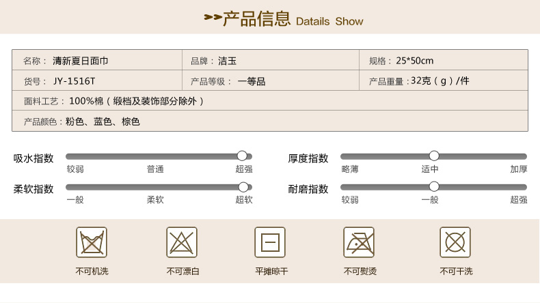Click the 产品等级 field label
The image size is (540, 303).
pyautogui.click(x=211, y=81)
